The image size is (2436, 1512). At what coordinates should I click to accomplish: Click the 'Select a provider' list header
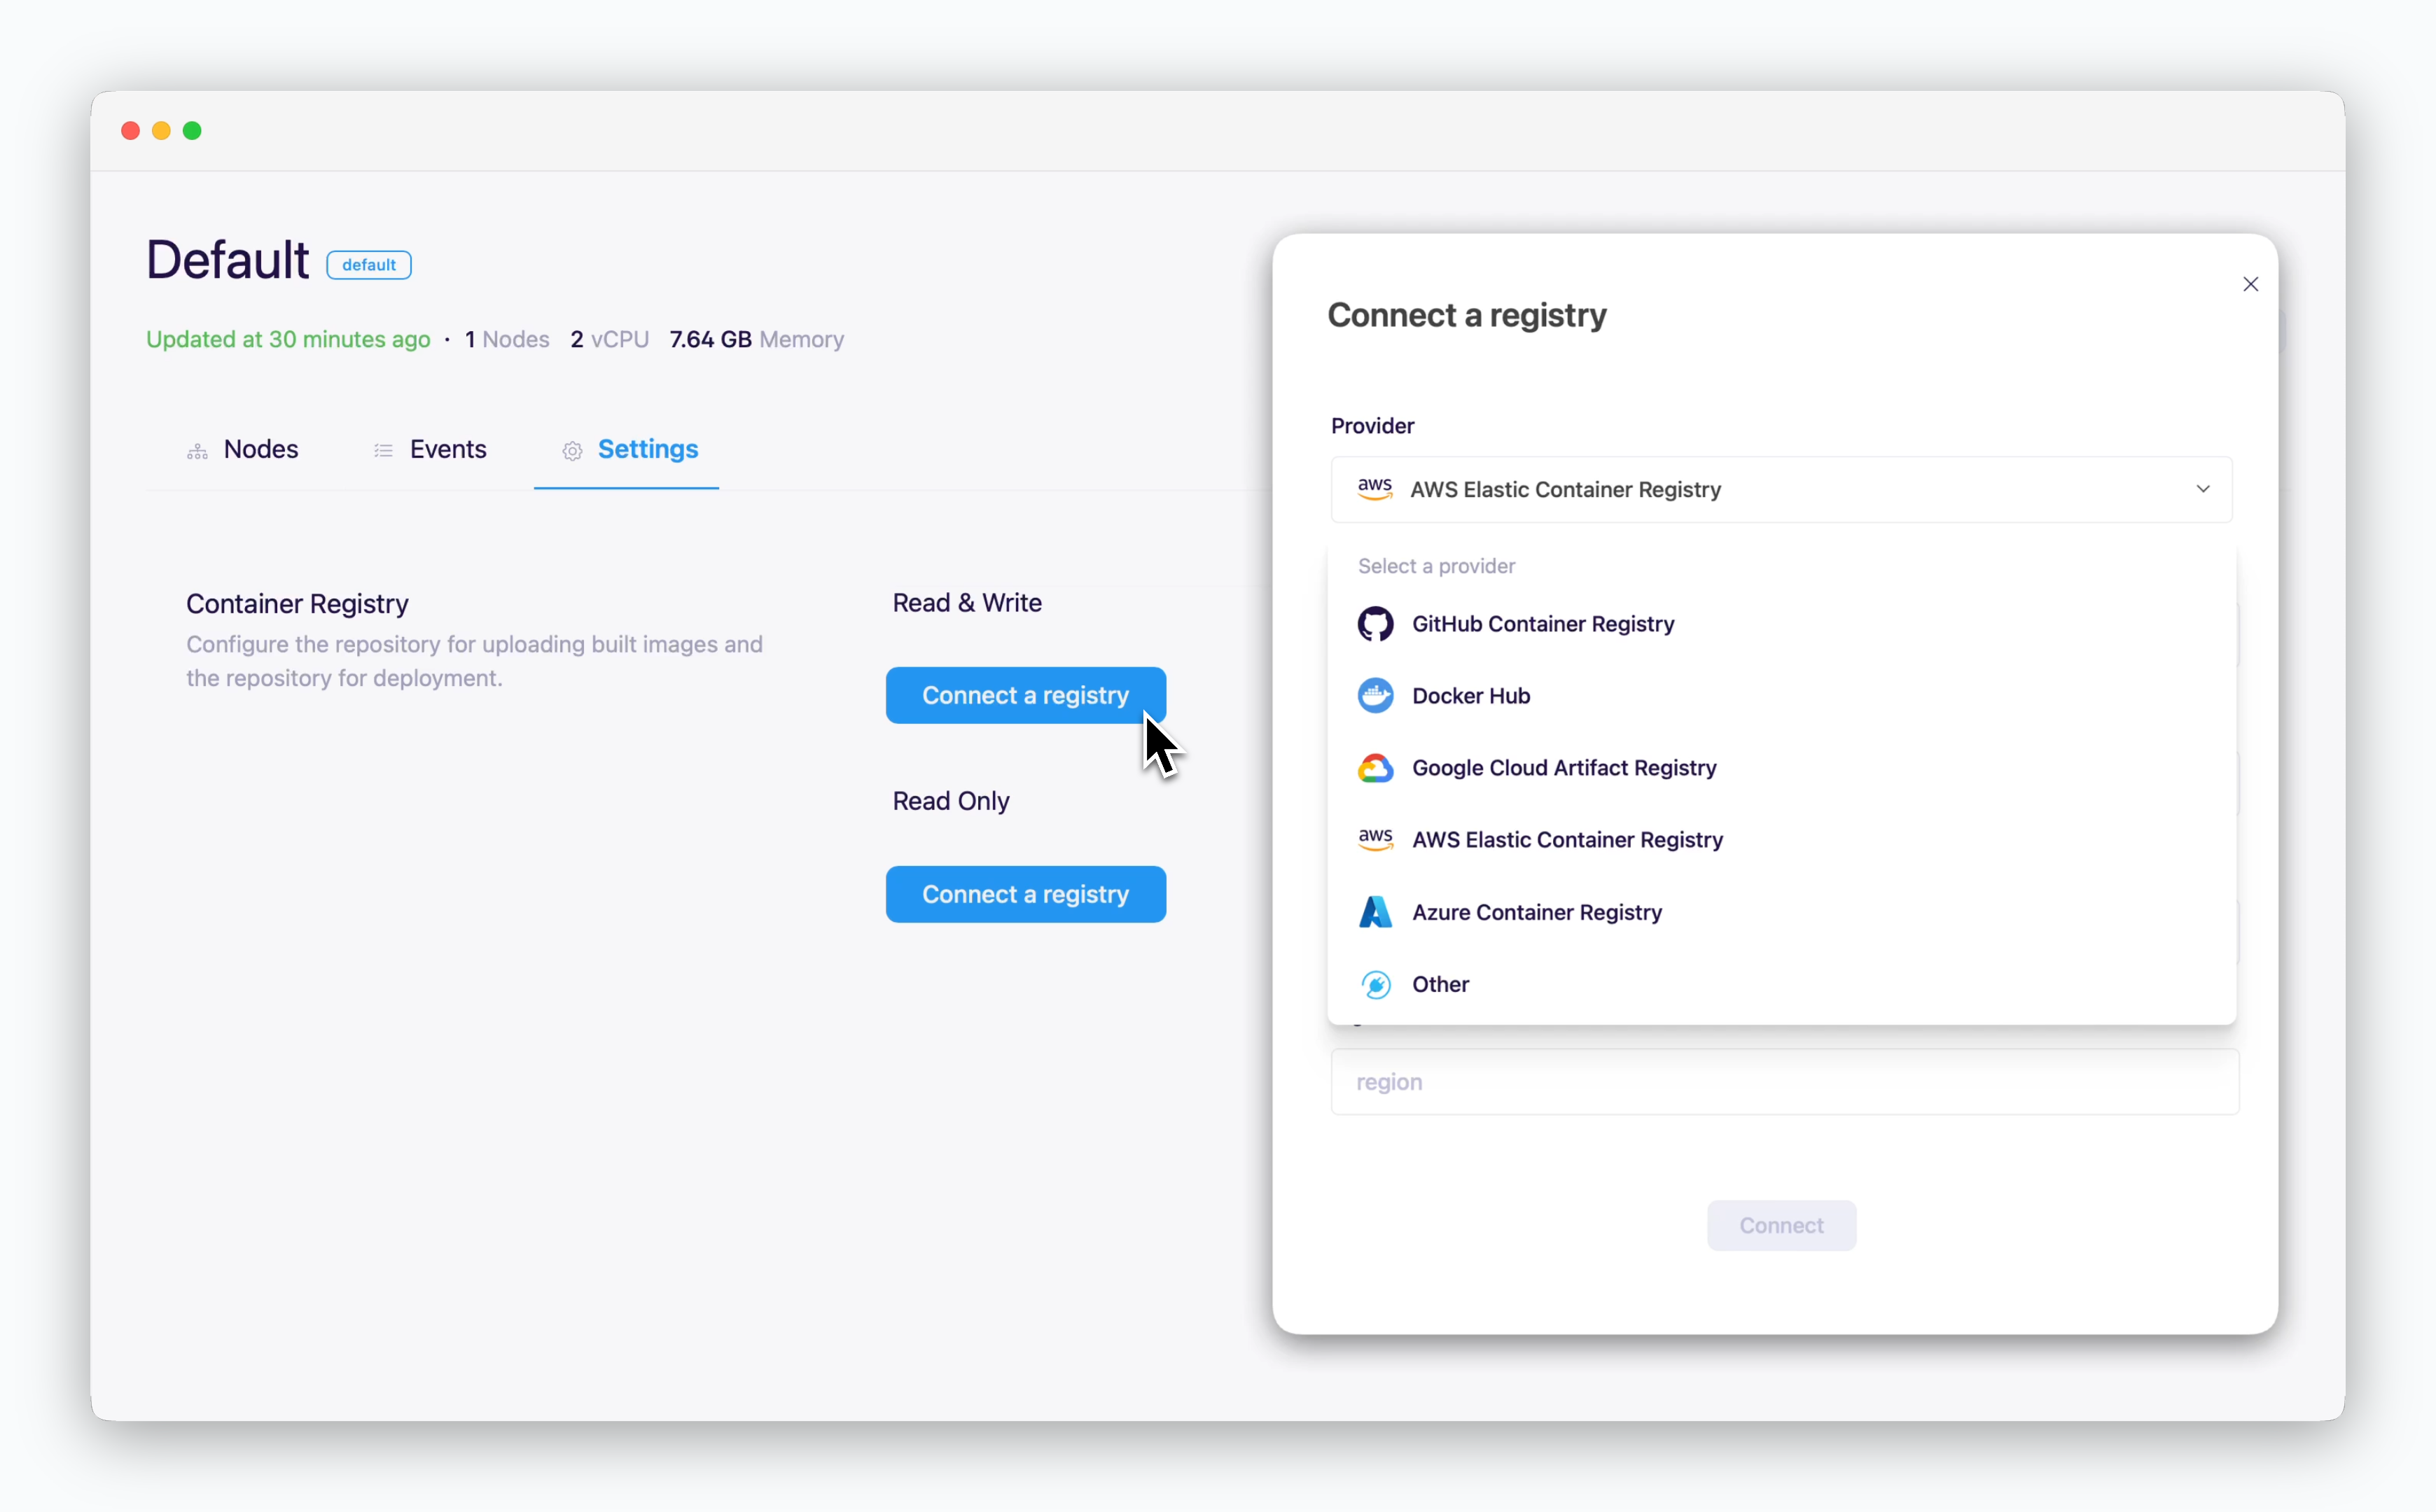[1436, 567]
